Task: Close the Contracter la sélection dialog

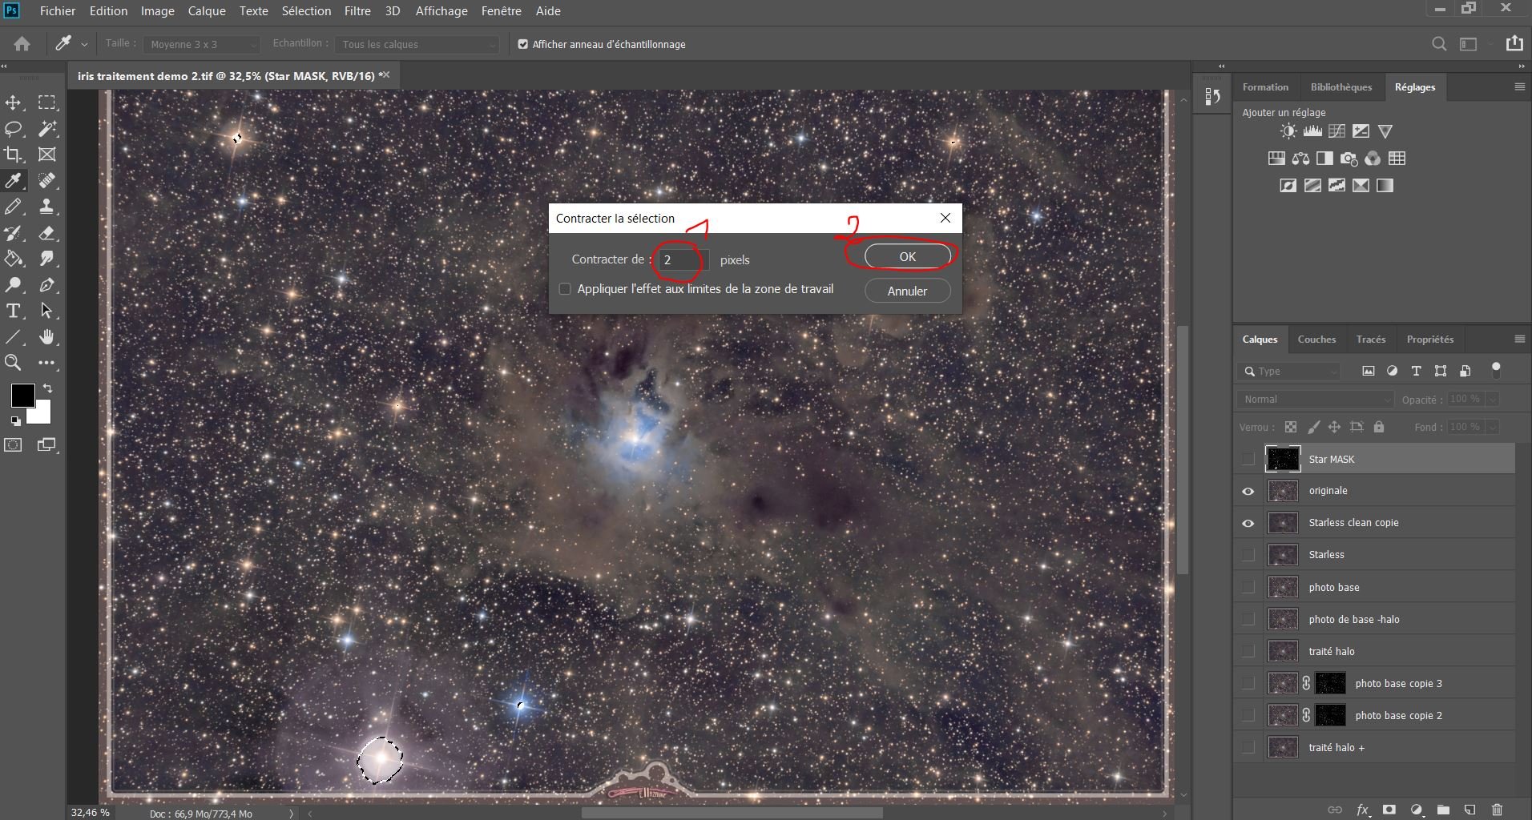Action: pos(945,218)
